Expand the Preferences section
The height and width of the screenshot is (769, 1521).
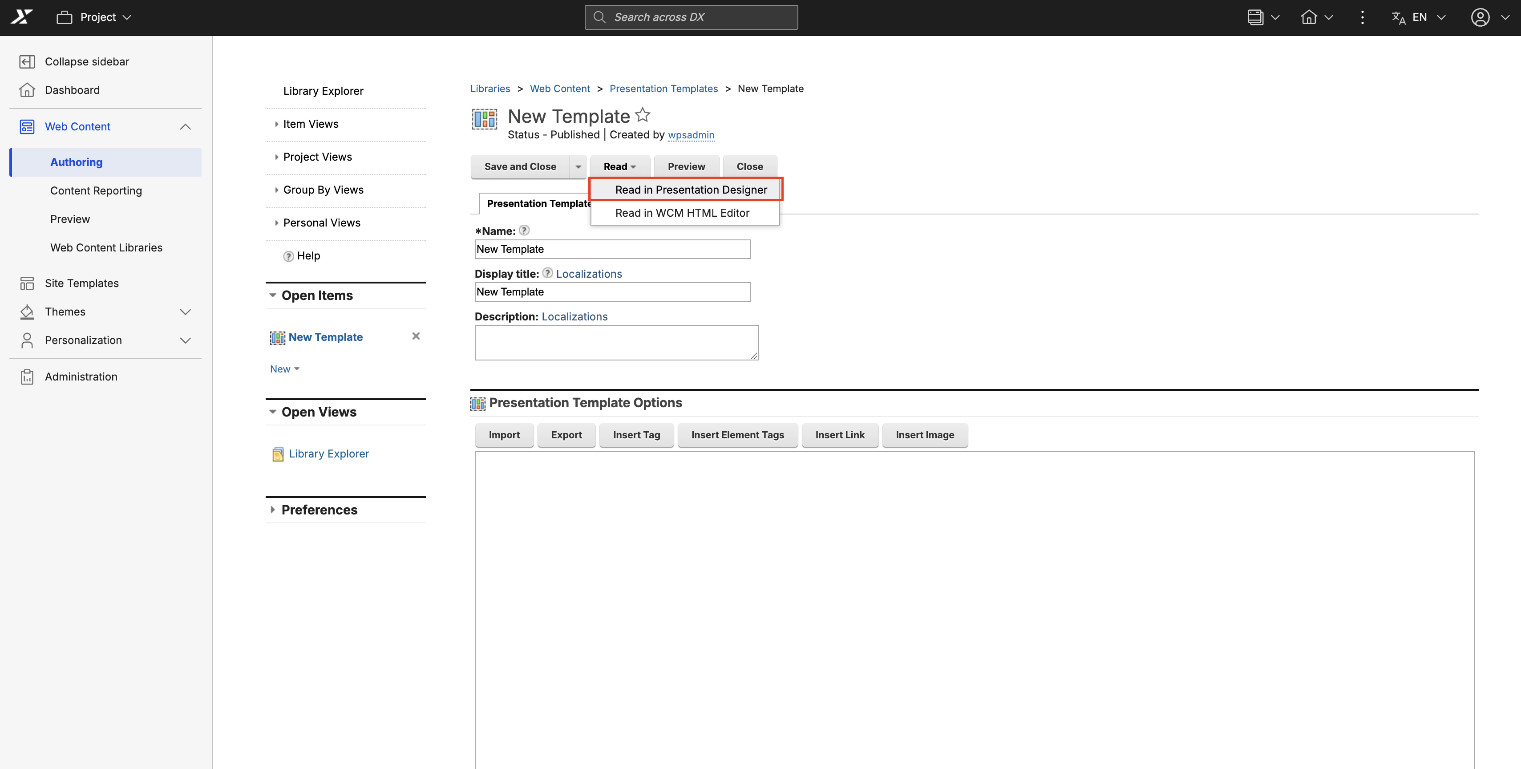click(x=272, y=509)
